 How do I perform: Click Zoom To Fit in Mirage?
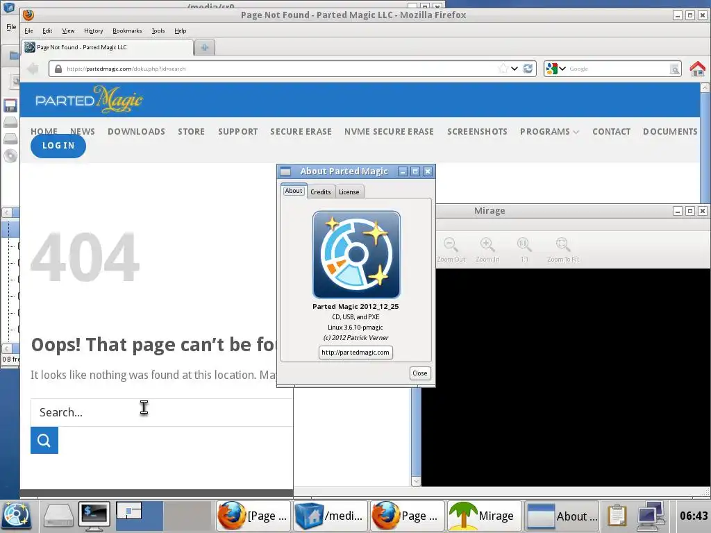562,250
